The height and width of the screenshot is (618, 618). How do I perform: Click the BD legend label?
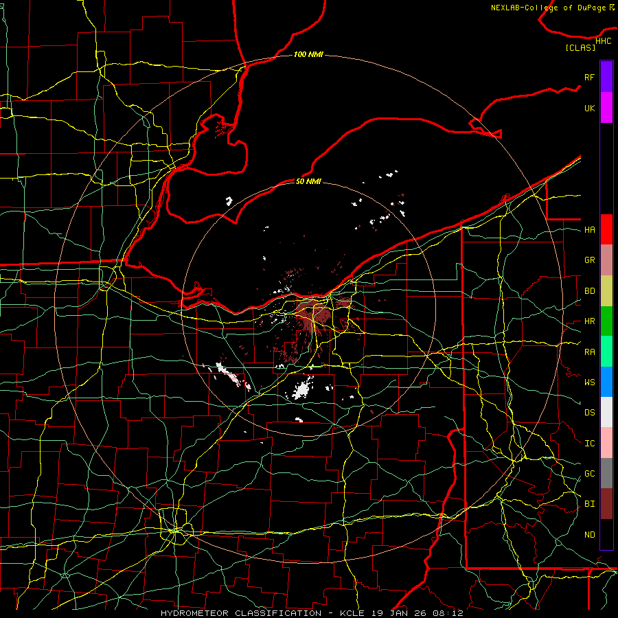(x=590, y=291)
